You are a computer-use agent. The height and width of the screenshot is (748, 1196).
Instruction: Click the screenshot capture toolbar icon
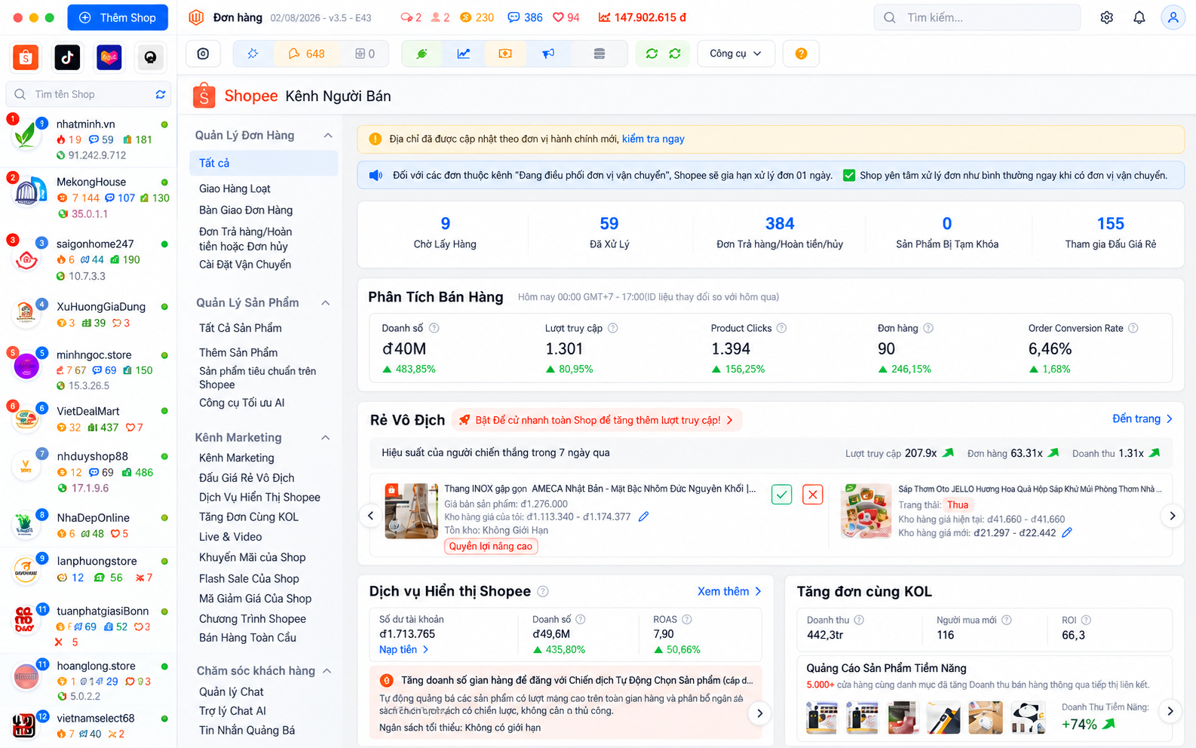point(203,54)
